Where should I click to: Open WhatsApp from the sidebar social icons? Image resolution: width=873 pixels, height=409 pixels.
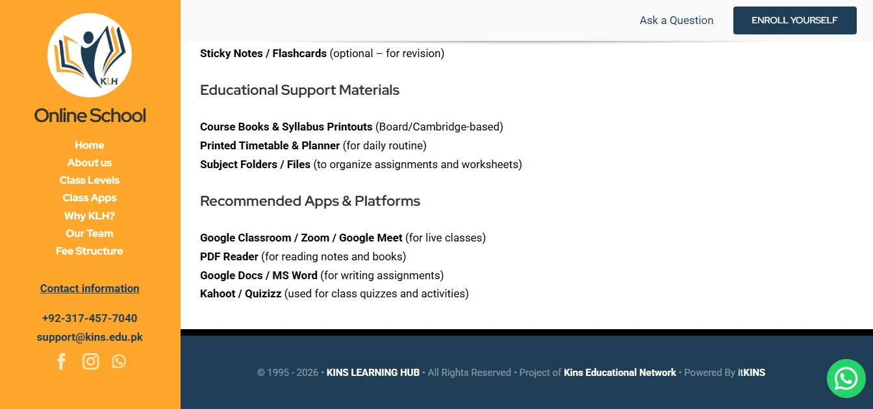pos(118,361)
